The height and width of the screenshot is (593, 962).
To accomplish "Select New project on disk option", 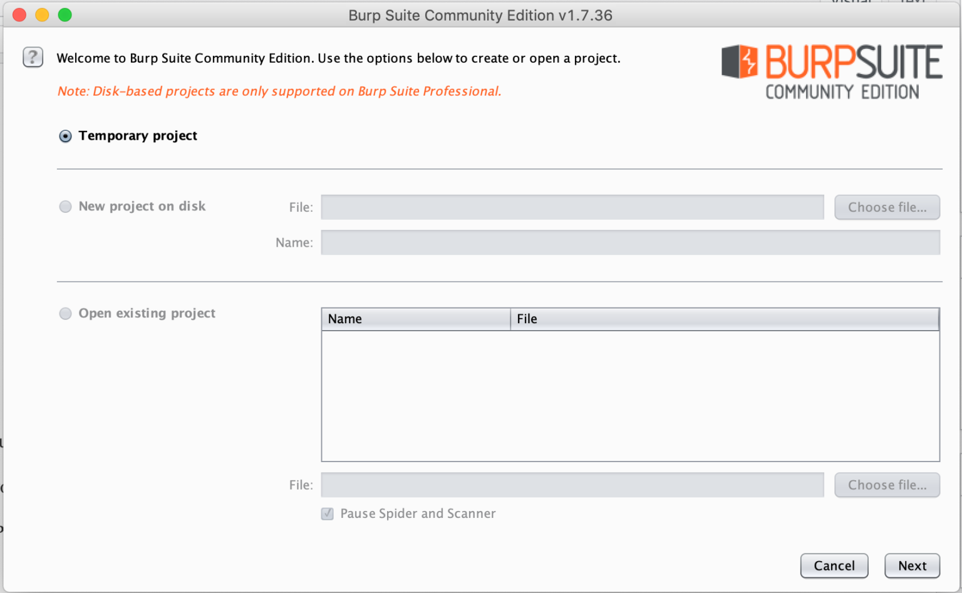I will tap(65, 207).
